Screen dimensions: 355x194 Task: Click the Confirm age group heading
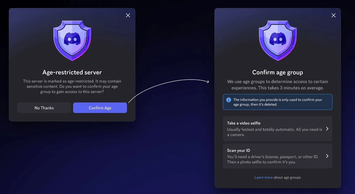[x=278, y=73]
